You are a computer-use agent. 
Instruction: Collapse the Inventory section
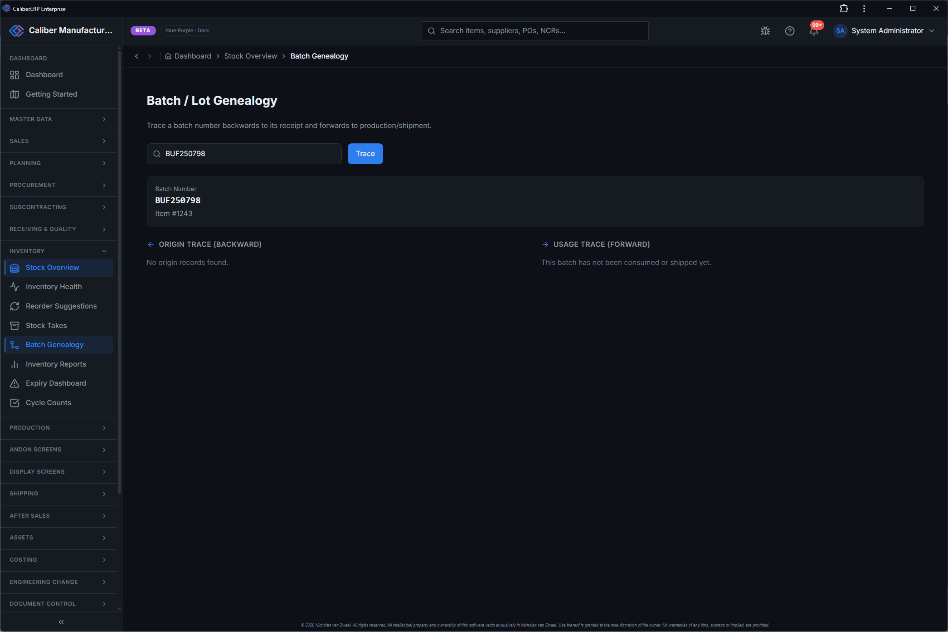(x=59, y=251)
